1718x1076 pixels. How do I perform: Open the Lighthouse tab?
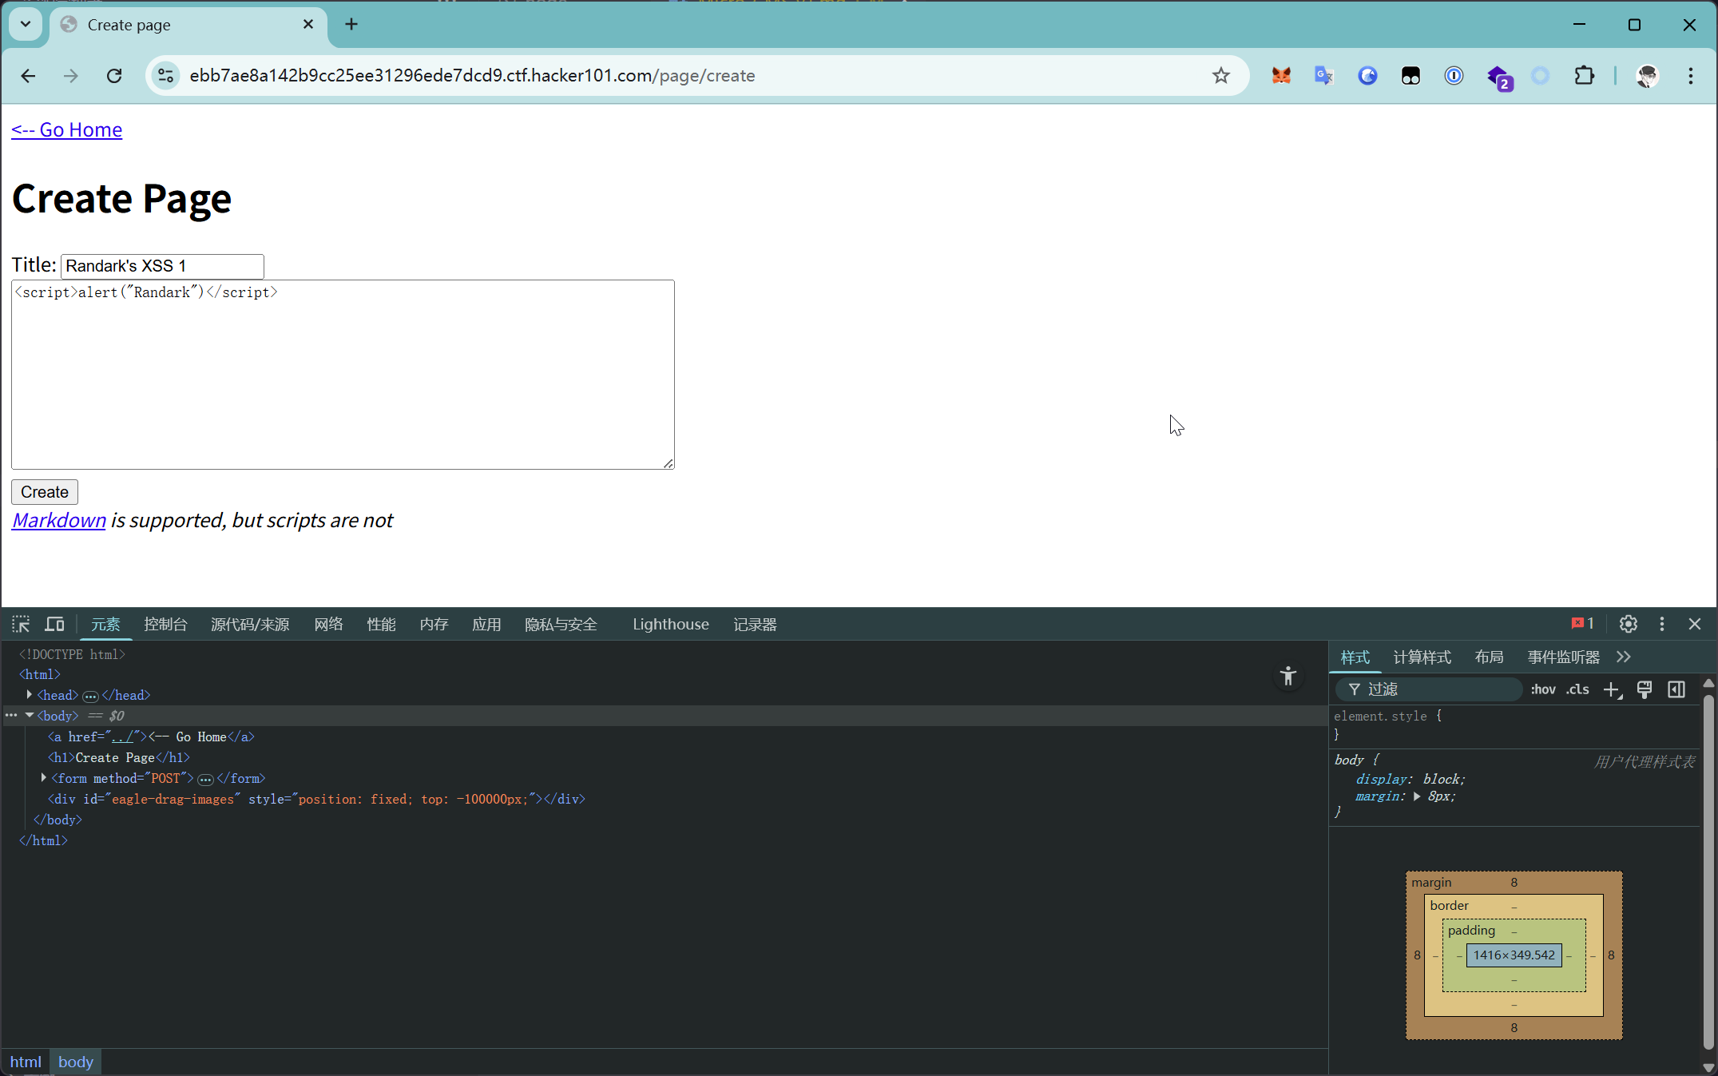pos(671,625)
